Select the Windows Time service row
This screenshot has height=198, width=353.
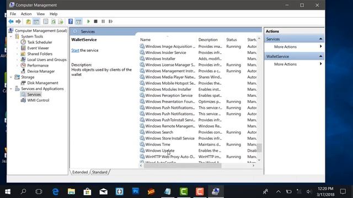click(198, 145)
